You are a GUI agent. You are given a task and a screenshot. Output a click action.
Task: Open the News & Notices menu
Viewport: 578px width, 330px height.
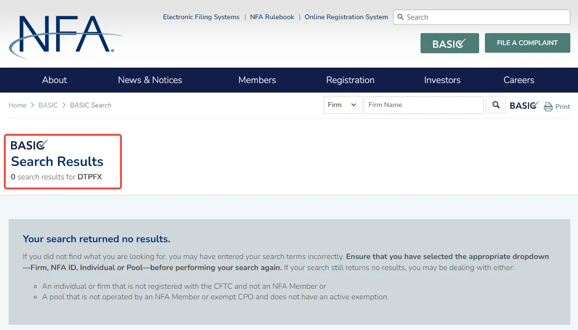[150, 80]
